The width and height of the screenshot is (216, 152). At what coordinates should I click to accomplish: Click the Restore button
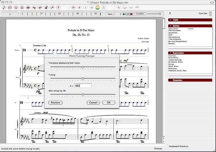(x=55, y=103)
